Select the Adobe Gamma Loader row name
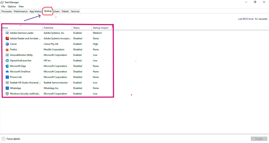 point(22,33)
